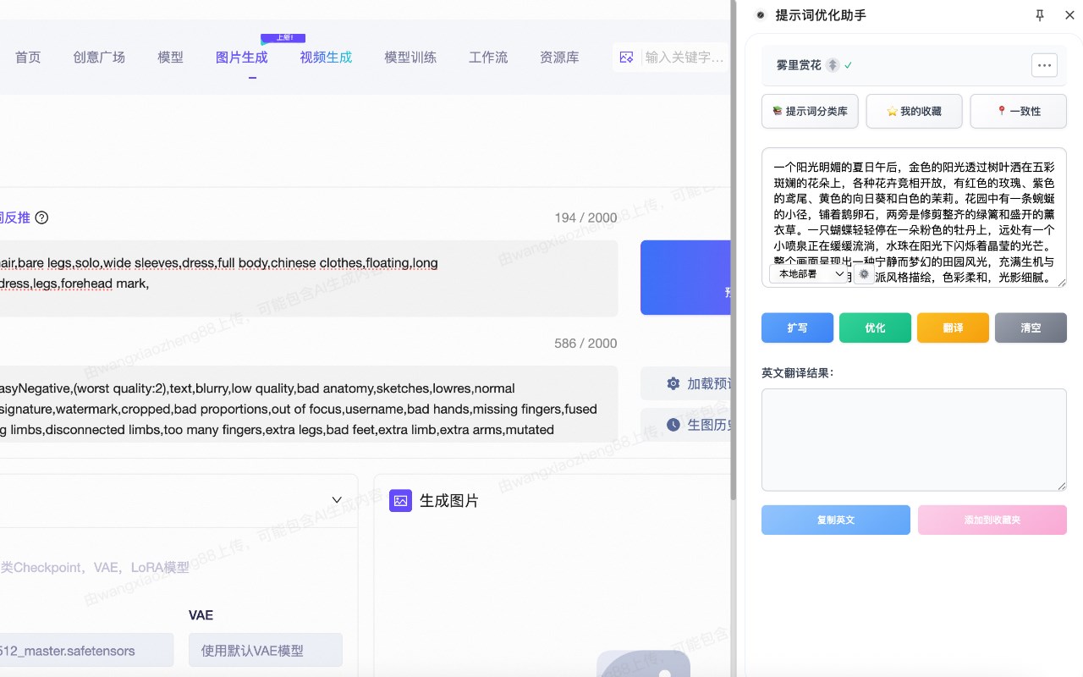This screenshot has height=677, width=1083.
Task: Click the 提示词优化助手 logo icon
Action: coord(760,15)
